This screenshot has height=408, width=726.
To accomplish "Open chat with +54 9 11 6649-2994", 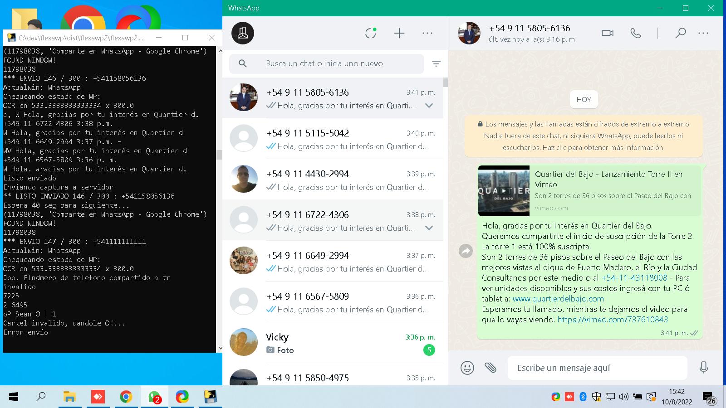I will (x=333, y=261).
